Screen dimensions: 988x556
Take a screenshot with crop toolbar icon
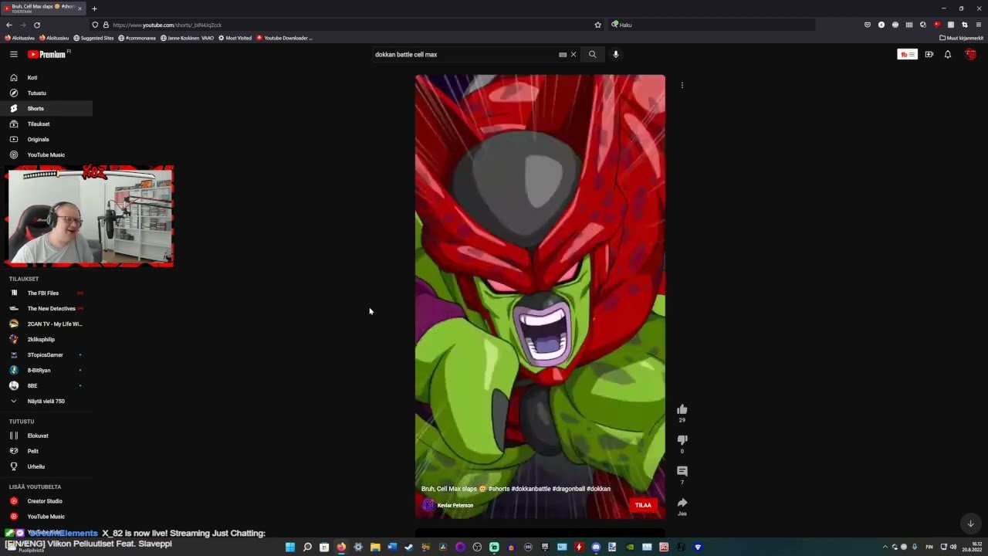coord(965,25)
